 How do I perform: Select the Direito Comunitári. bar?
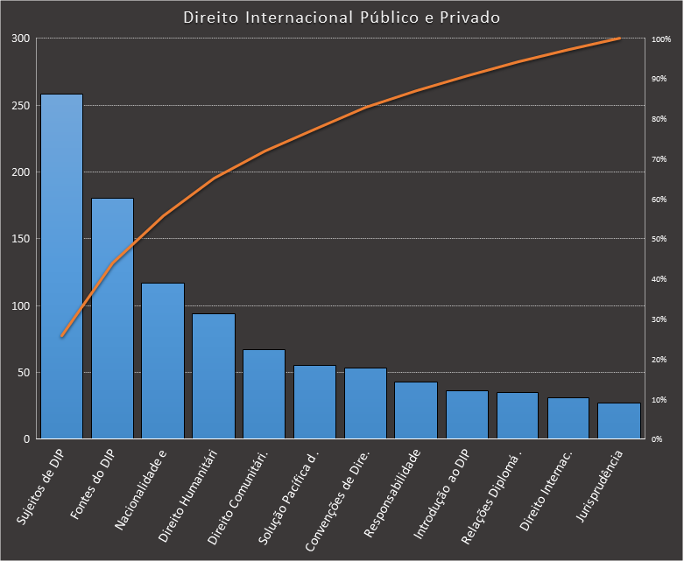click(x=264, y=394)
